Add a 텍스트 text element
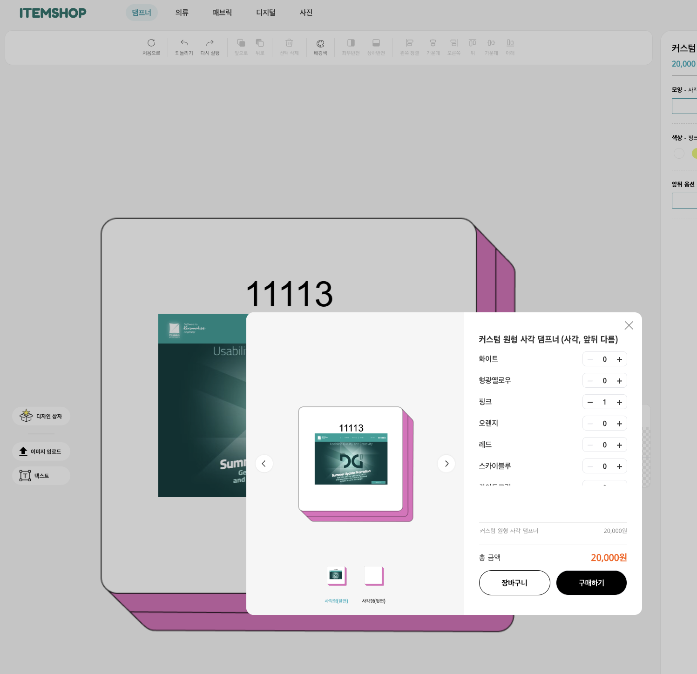The height and width of the screenshot is (674, 697). [x=41, y=476]
